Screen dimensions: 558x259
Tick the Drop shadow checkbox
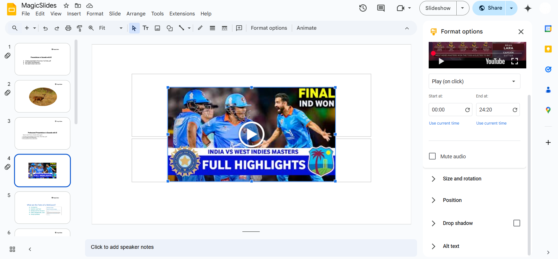pyautogui.click(x=517, y=223)
